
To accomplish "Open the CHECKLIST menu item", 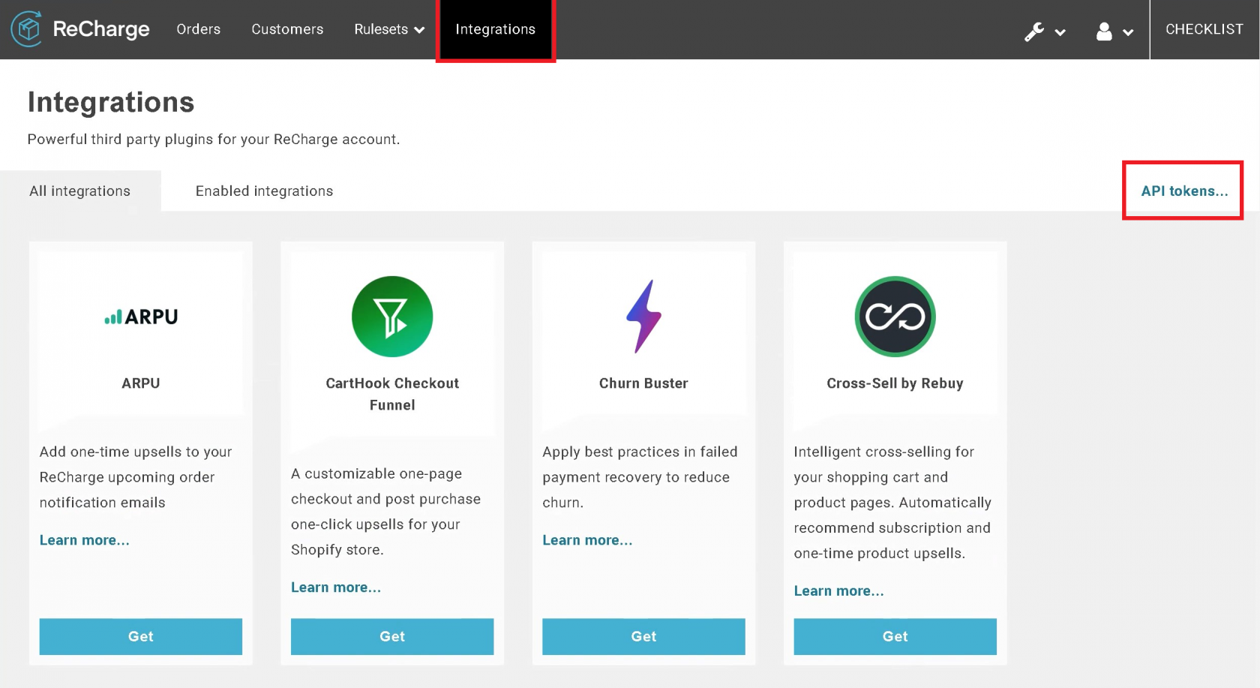I will point(1204,29).
